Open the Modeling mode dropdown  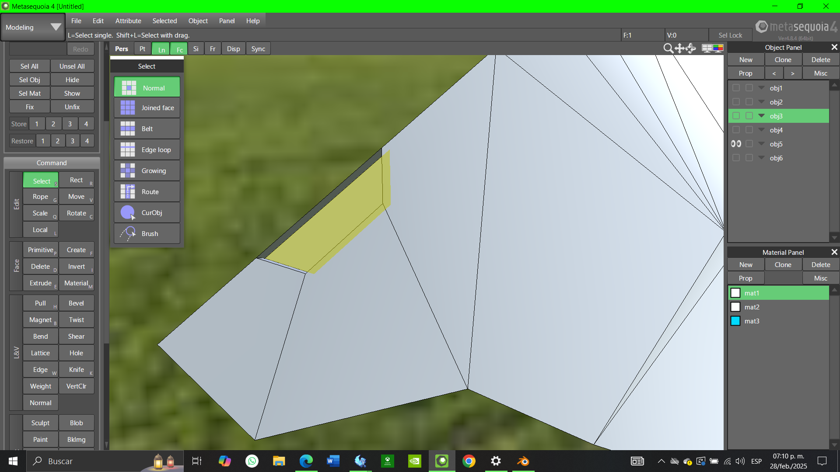click(33, 27)
